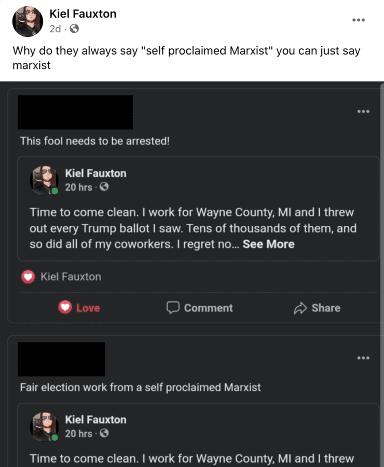The width and height of the screenshot is (384, 467).
Task: Click the Comment button
Action: click(x=200, y=308)
